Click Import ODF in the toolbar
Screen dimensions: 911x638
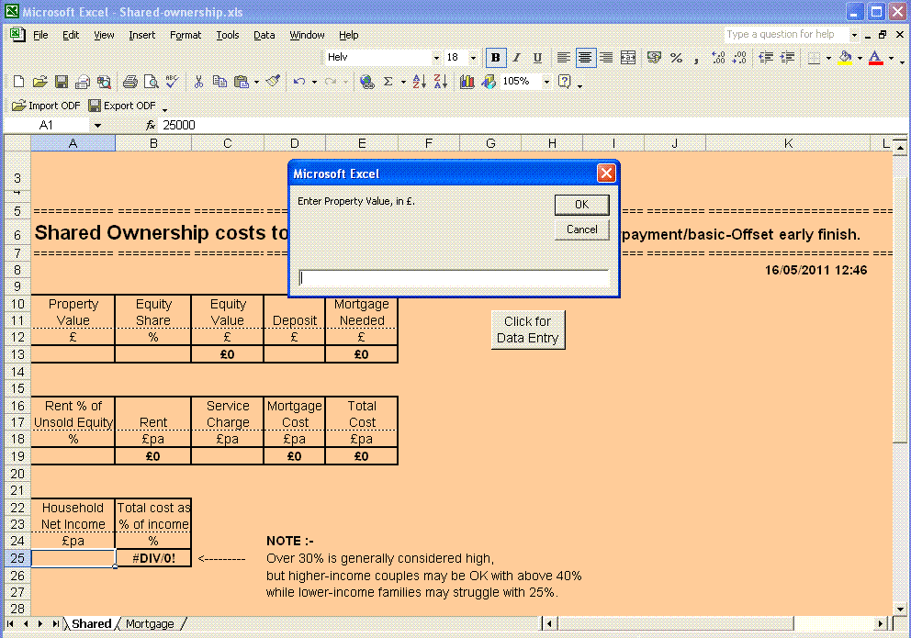pyautogui.click(x=47, y=106)
